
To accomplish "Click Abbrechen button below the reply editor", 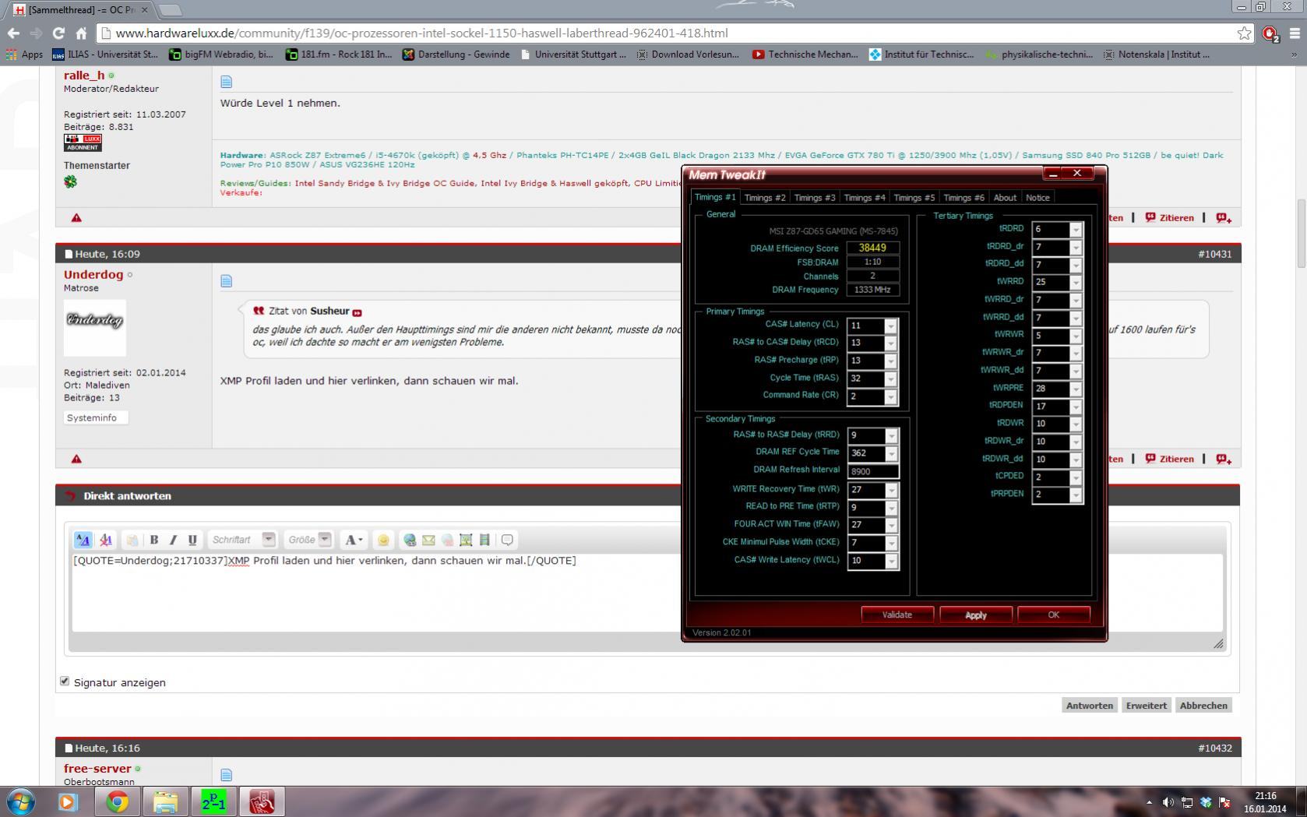I will pos(1203,705).
